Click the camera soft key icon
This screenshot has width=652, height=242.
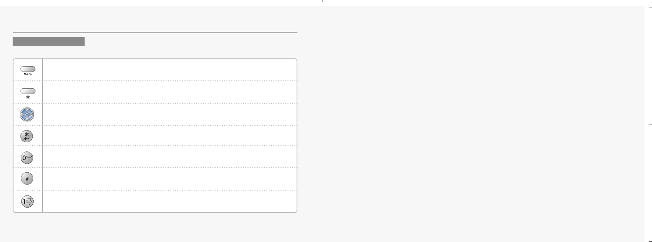pyautogui.click(x=27, y=92)
